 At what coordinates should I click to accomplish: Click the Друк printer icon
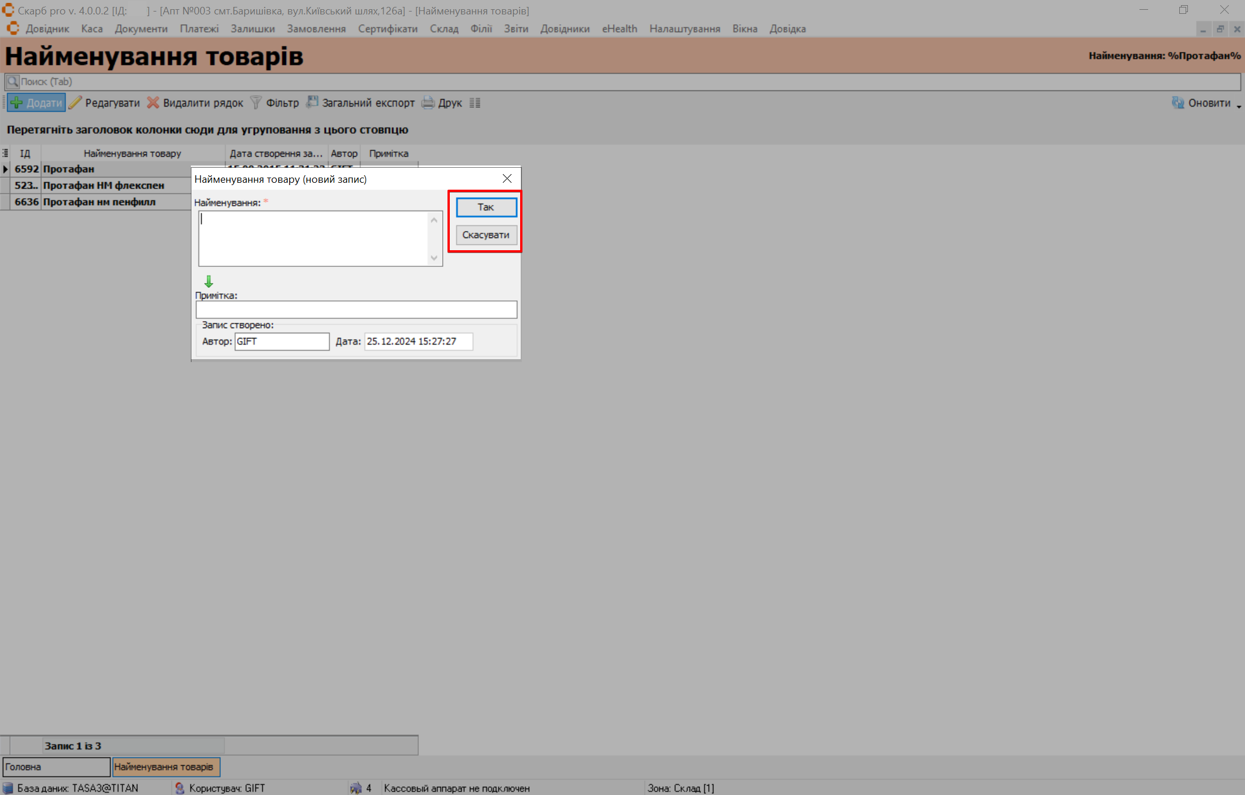point(428,103)
